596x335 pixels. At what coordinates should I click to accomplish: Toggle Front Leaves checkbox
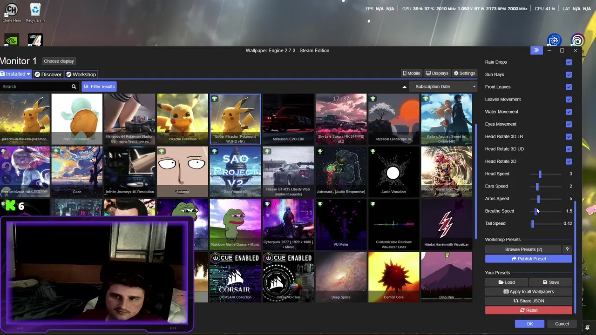tap(569, 87)
